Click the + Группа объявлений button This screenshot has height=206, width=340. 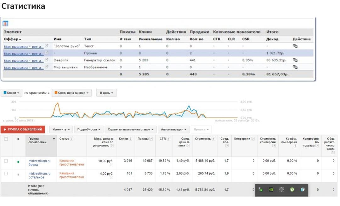[x=23, y=130]
